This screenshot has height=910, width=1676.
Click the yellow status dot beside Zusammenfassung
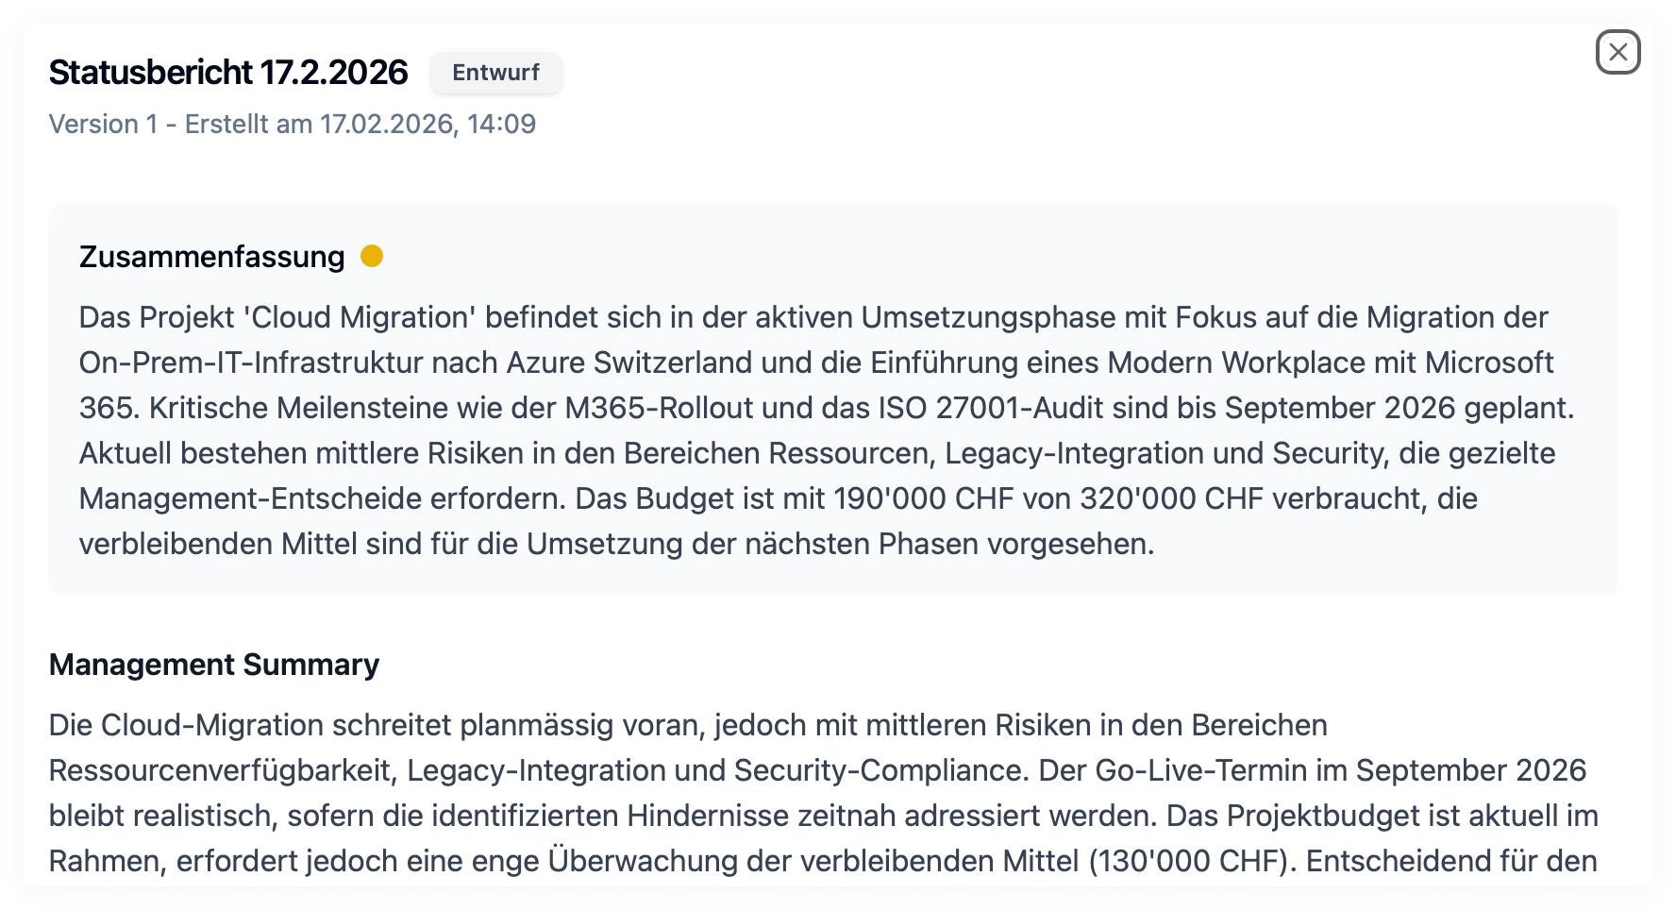pos(372,255)
